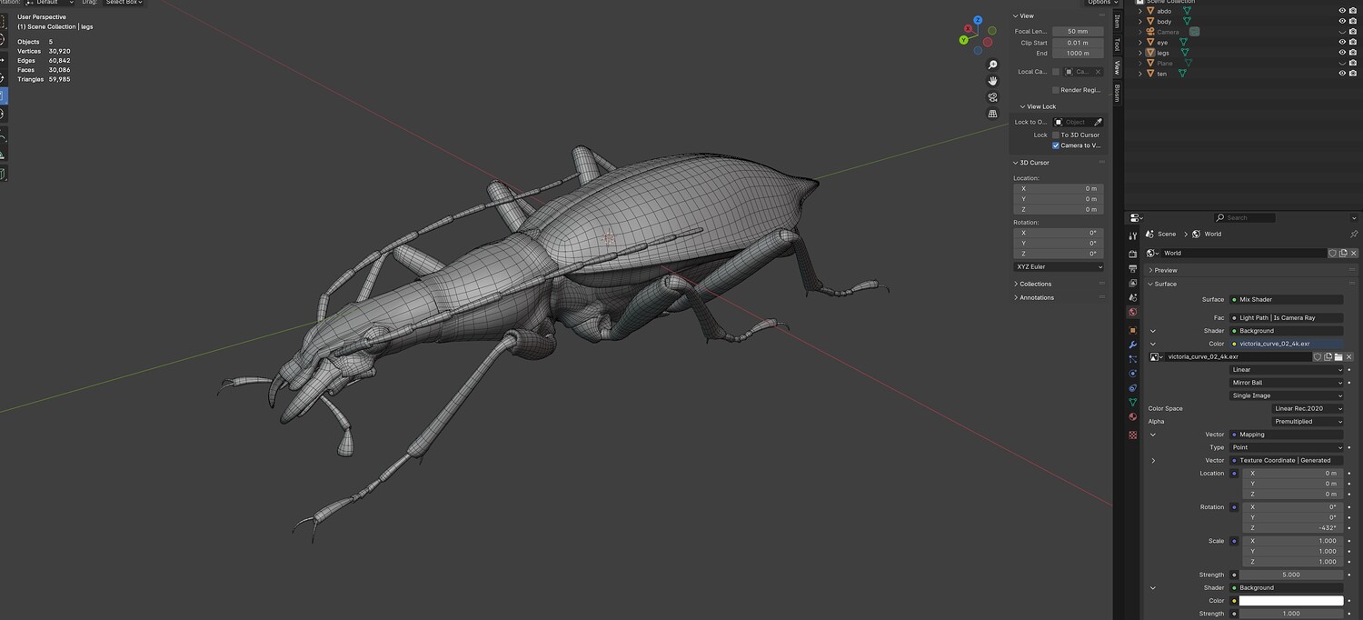The height and width of the screenshot is (620, 1363).
Task: Open the Render properties tab icon
Action: pyautogui.click(x=1132, y=254)
